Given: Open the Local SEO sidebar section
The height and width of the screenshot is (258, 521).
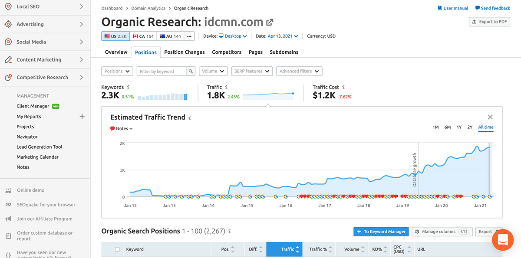Looking at the screenshot, I should point(43,7).
